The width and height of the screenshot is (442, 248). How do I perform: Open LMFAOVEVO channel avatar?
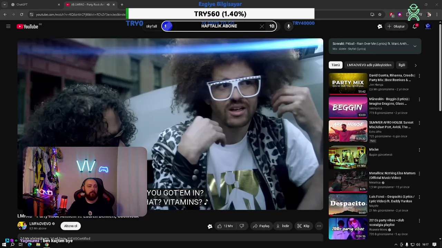click(22, 226)
